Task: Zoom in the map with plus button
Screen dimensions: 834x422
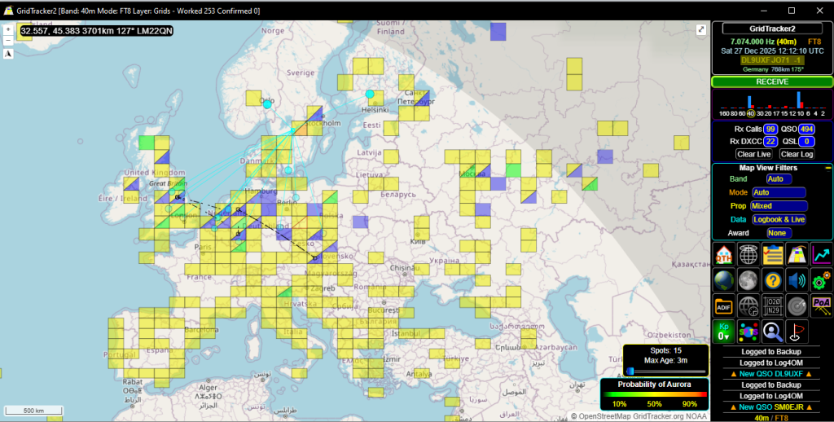Action: (8, 30)
